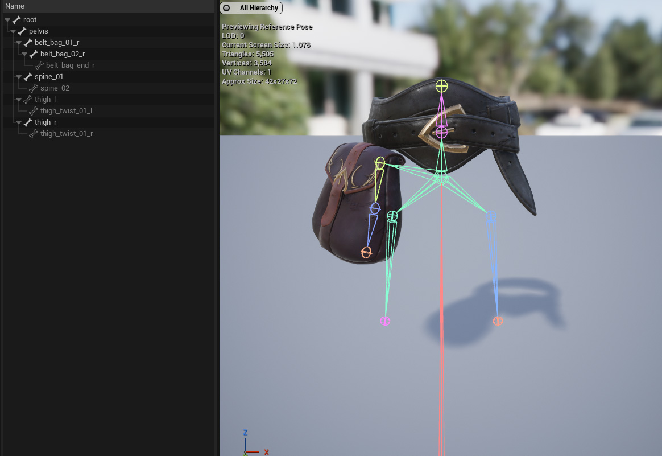Viewport: 662px width, 456px height.
Task: Select the pelvis bone label
Action: coord(39,31)
